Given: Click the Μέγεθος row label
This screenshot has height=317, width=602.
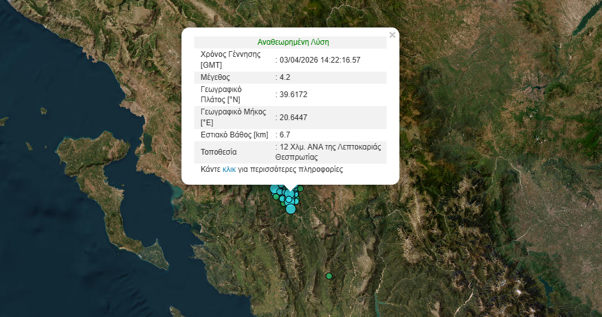Looking at the screenshot, I should [216, 77].
